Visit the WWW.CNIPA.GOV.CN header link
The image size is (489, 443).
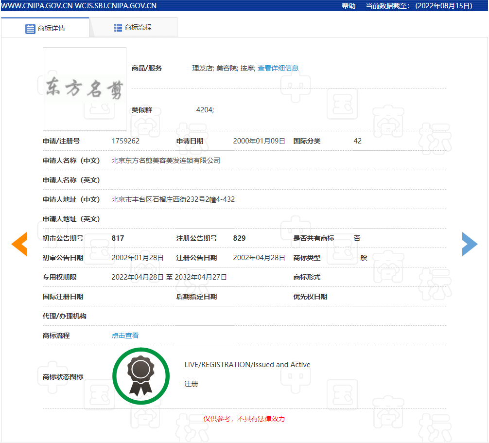tap(37, 6)
